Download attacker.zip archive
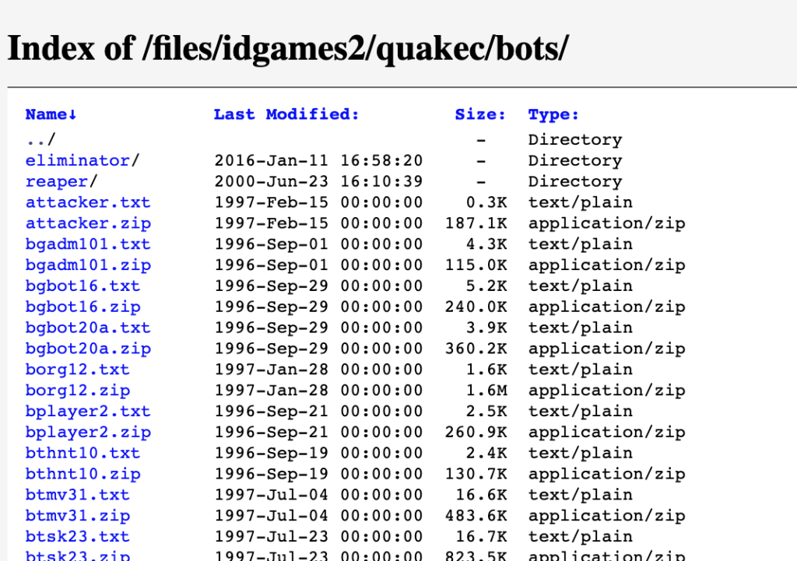The height and width of the screenshot is (561, 797). 88,224
